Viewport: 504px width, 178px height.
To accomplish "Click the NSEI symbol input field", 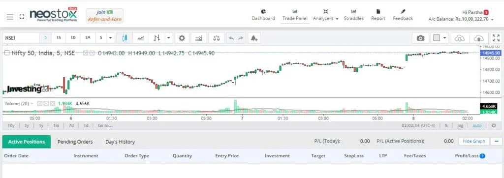I will pos(21,38).
